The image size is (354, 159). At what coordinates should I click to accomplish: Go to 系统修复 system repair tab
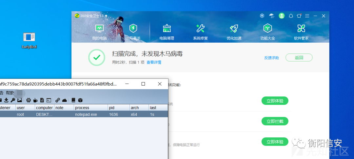click(200, 32)
